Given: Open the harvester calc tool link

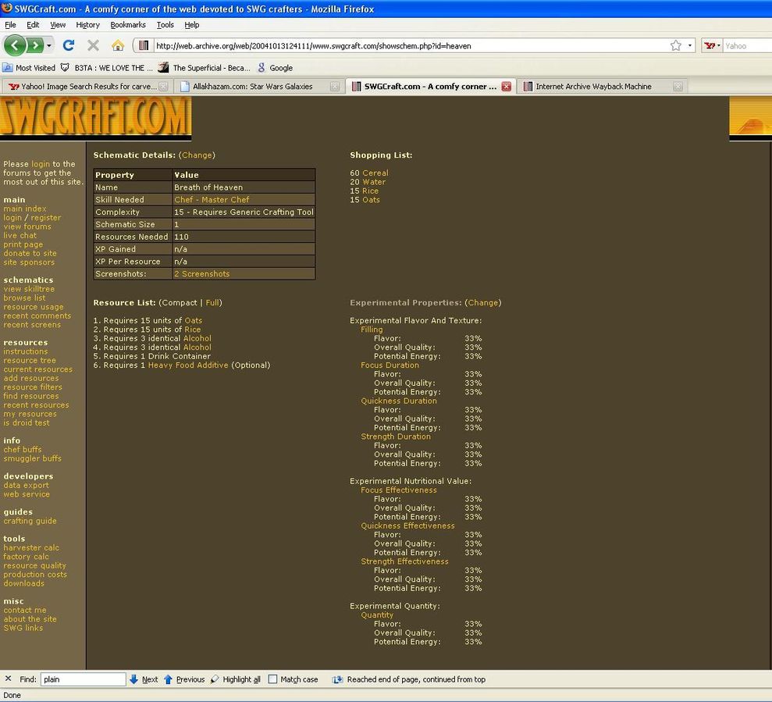Looking at the screenshot, I should (31, 548).
